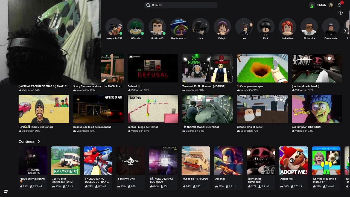Click the search magnifier icon
Screen dimensions: 350x197
148,5
